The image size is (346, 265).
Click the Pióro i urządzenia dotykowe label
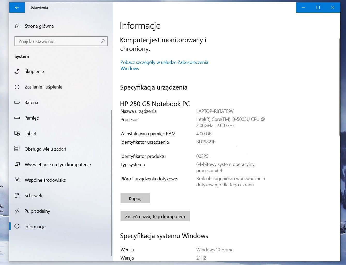(x=149, y=179)
